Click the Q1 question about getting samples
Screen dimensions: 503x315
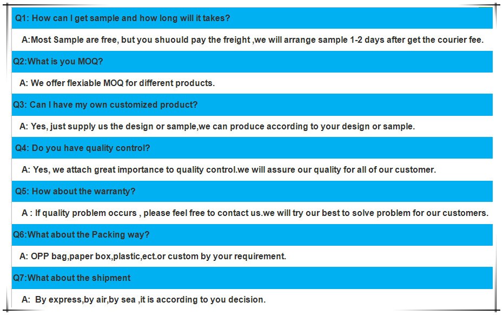122,18
